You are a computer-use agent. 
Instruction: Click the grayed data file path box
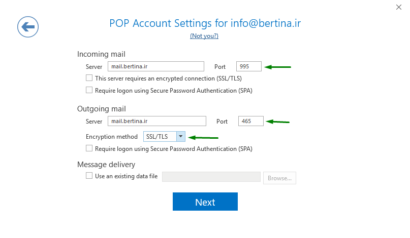211,177
